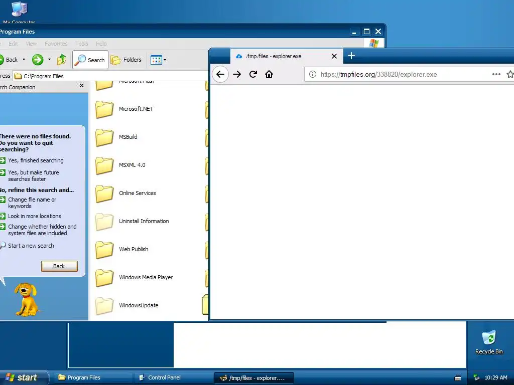The width and height of the screenshot is (514, 385).
Task: Maximize the Program Files window
Action: tap(366, 32)
